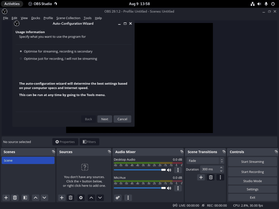Add a new source with the plus icon

point(62,198)
